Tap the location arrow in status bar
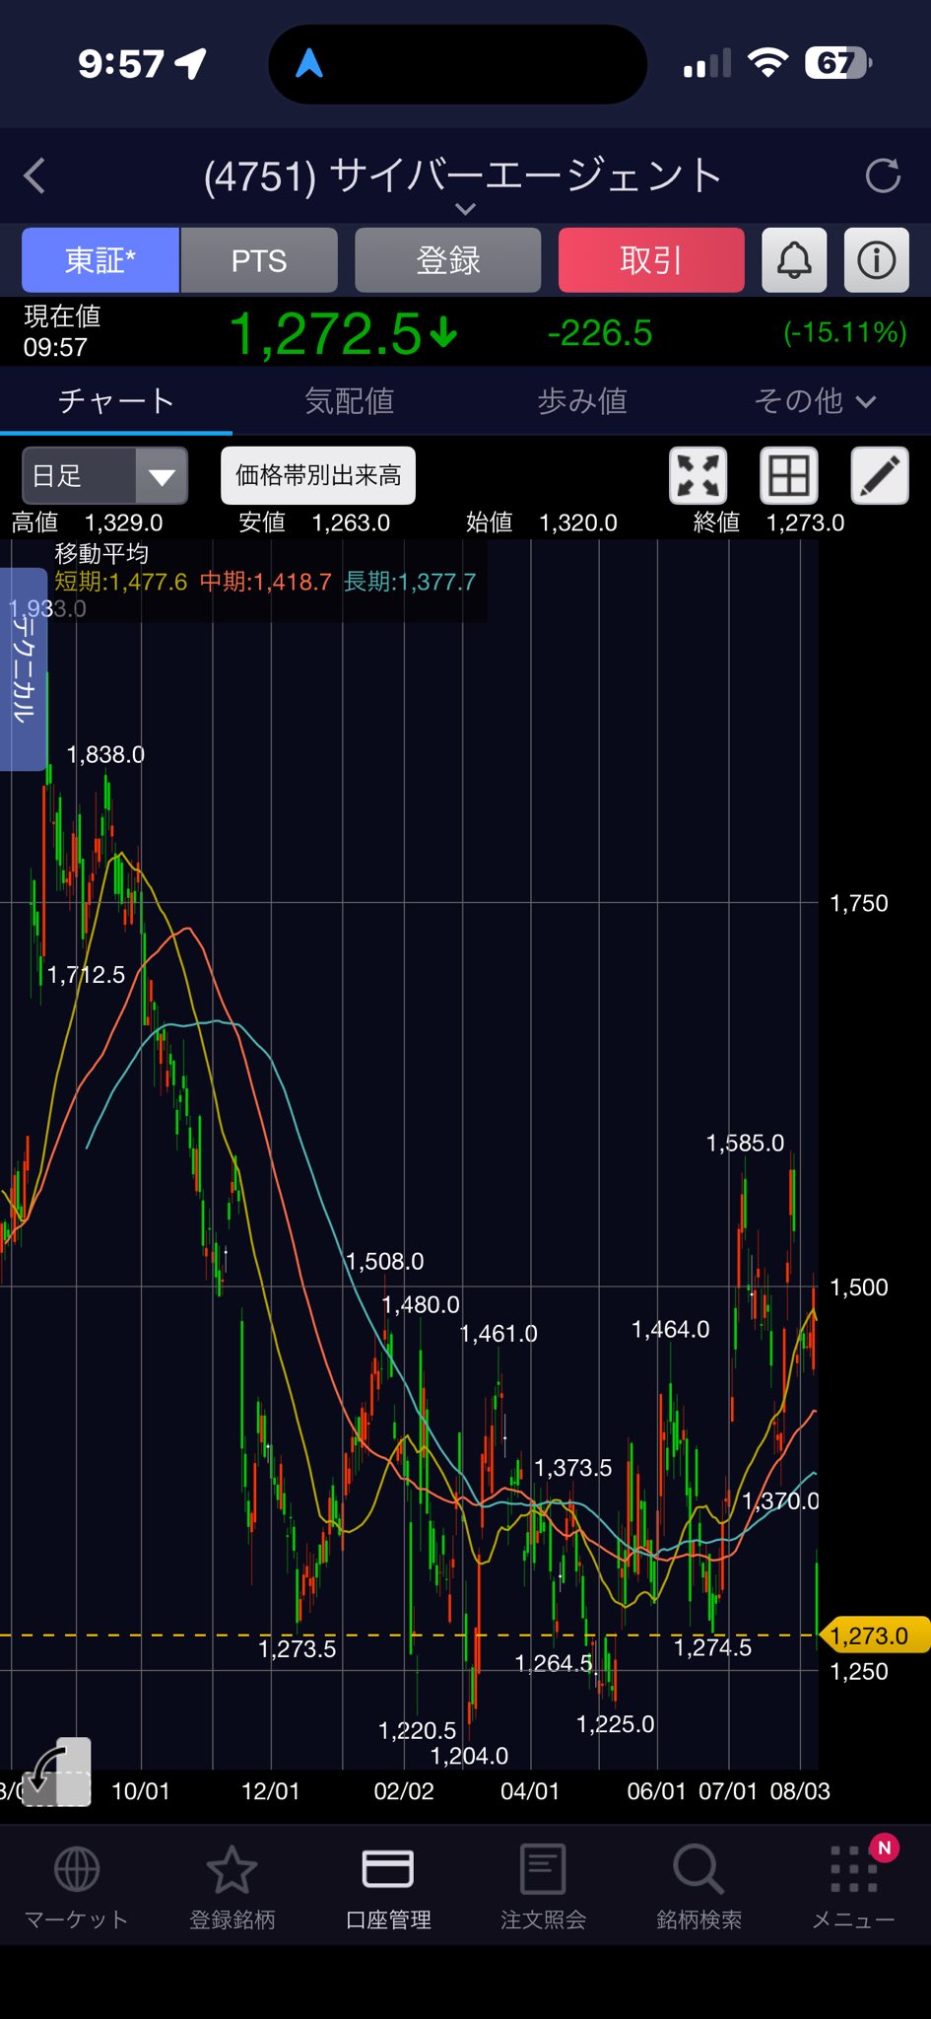Image resolution: width=931 pixels, height=2019 pixels. (x=191, y=64)
